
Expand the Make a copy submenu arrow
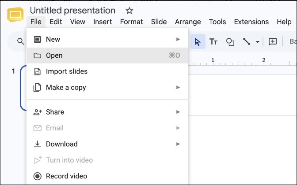click(x=178, y=87)
